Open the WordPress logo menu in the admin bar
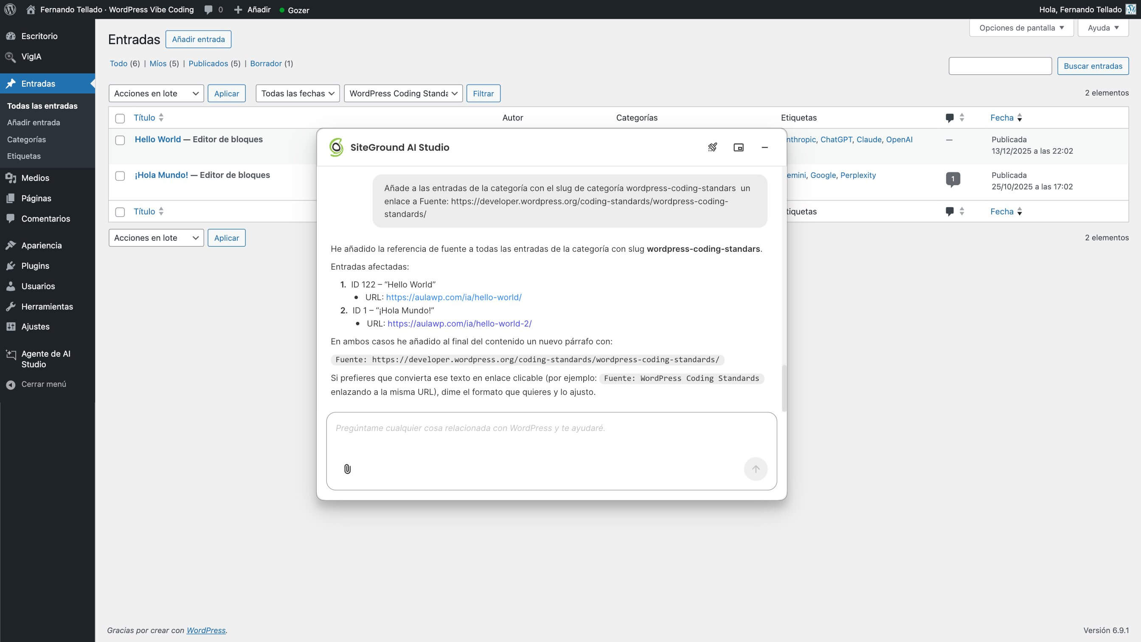Screen dimensions: 1141x642 coord(9,9)
